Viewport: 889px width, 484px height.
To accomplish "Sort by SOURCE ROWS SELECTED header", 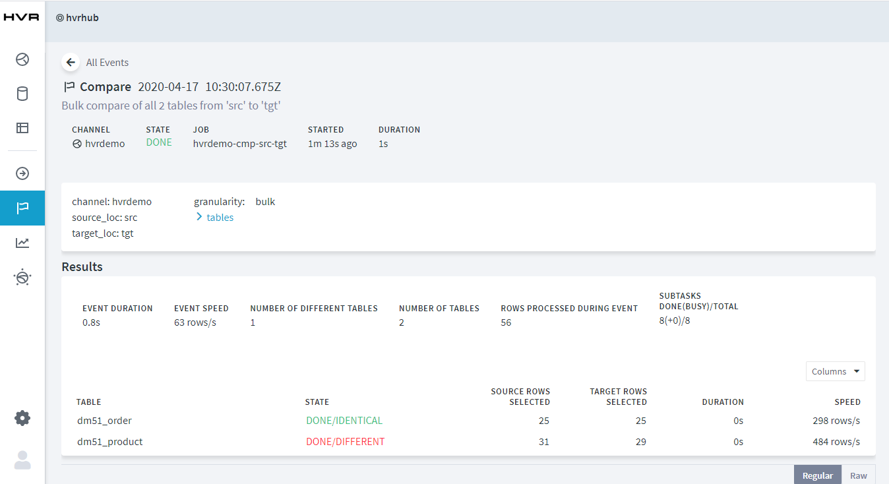I will pyautogui.click(x=520, y=396).
